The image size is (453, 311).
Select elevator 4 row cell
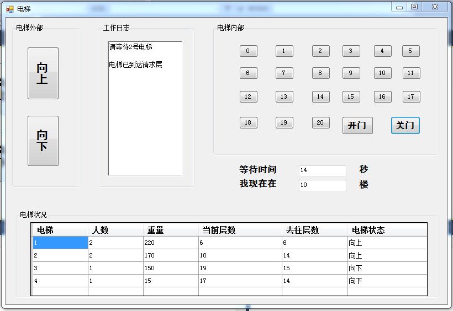coord(60,281)
